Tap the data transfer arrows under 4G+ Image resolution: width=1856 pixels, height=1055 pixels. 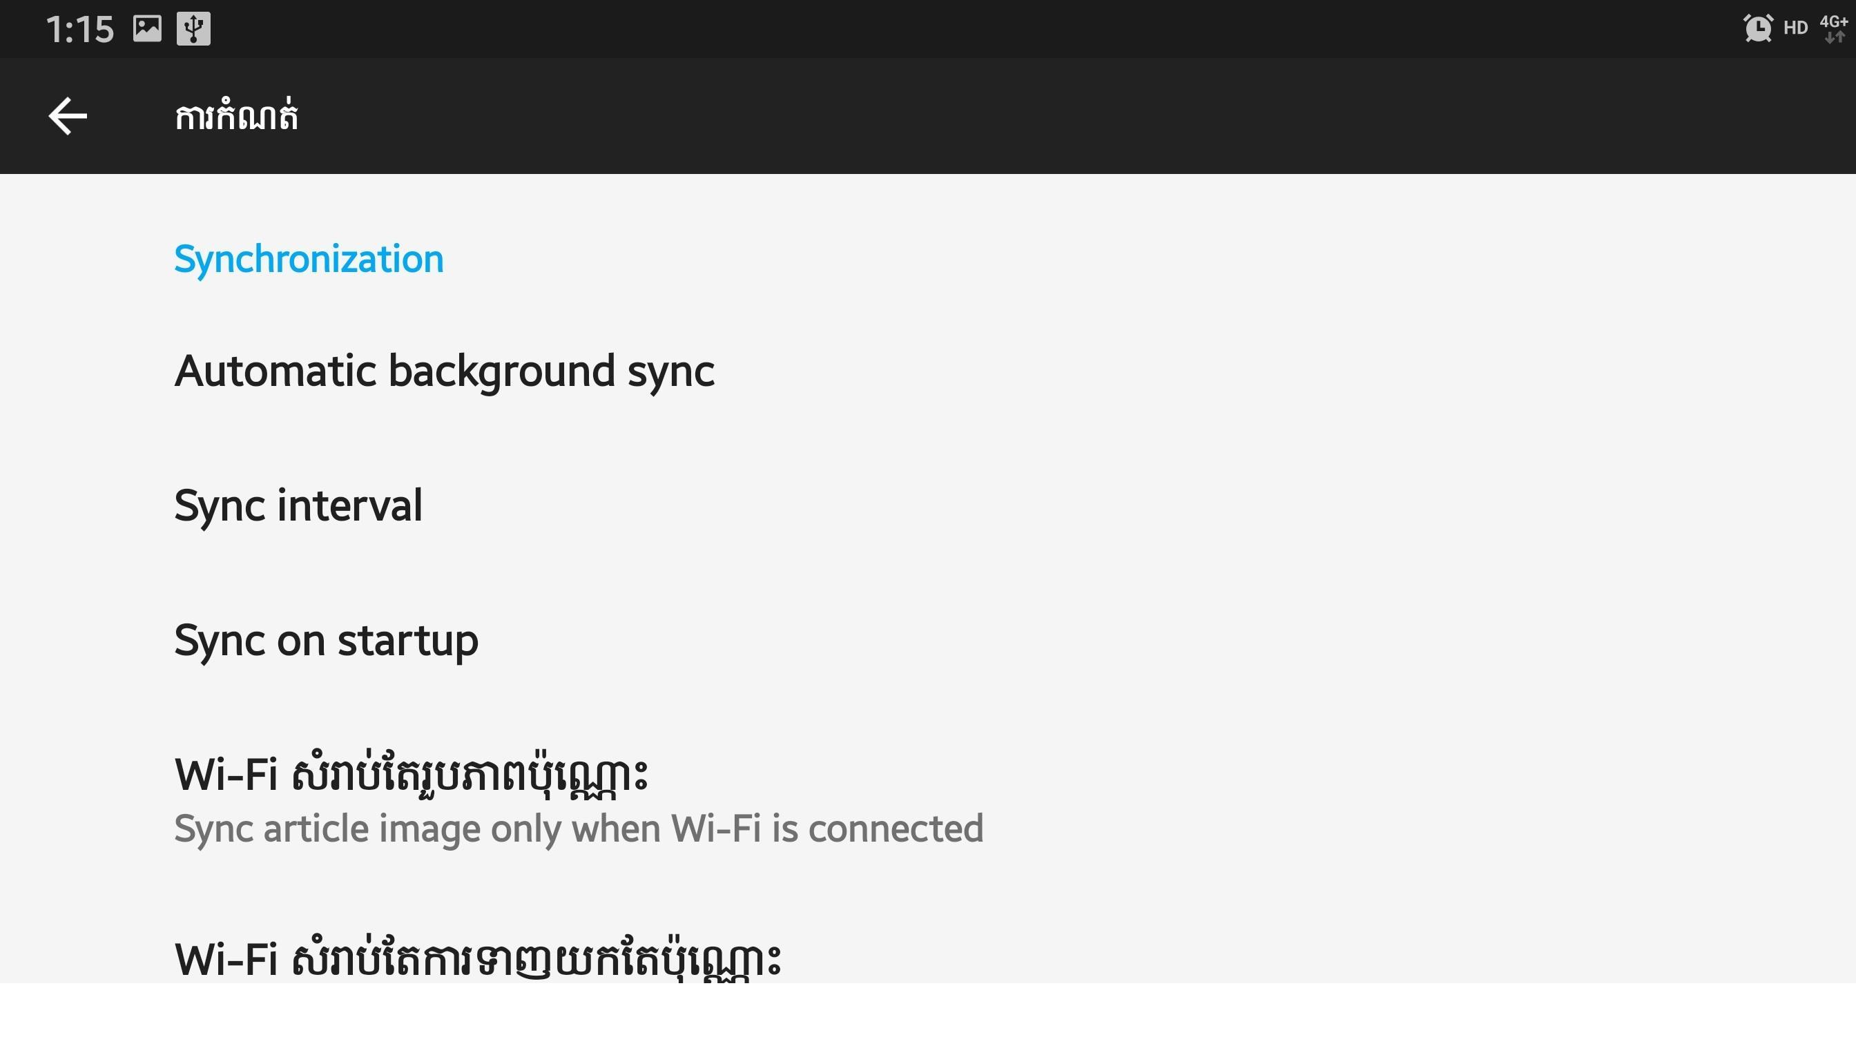pyautogui.click(x=1835, y=38)
